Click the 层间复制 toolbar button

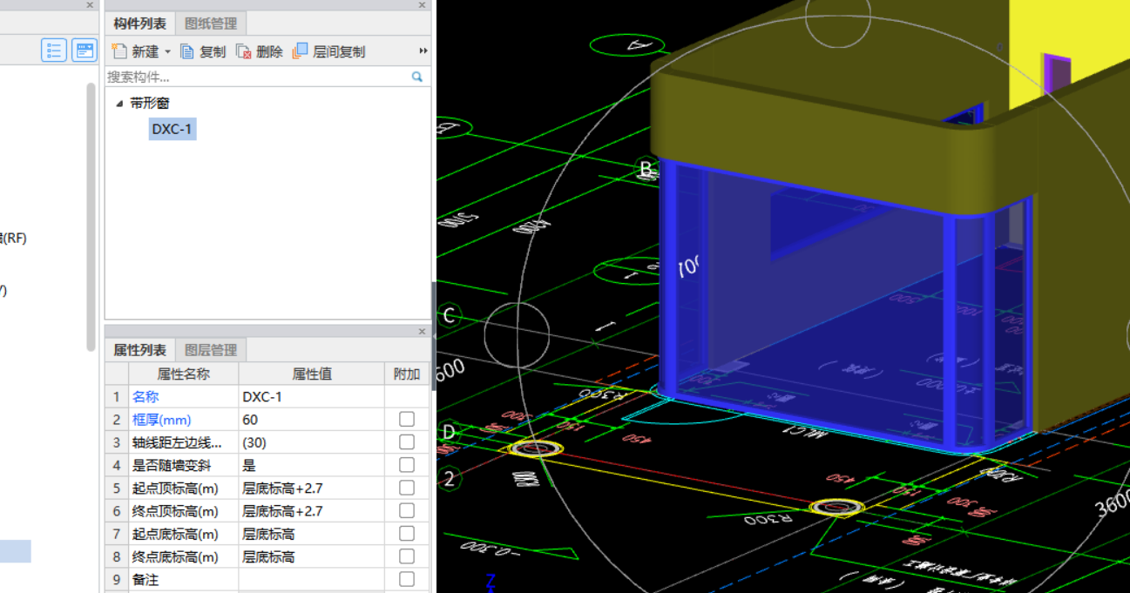pos(329,51)
